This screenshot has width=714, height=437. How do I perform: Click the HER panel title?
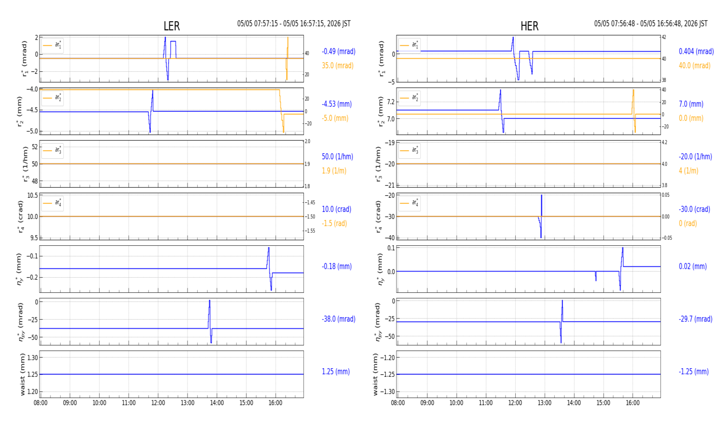click(x=529, y=26)
